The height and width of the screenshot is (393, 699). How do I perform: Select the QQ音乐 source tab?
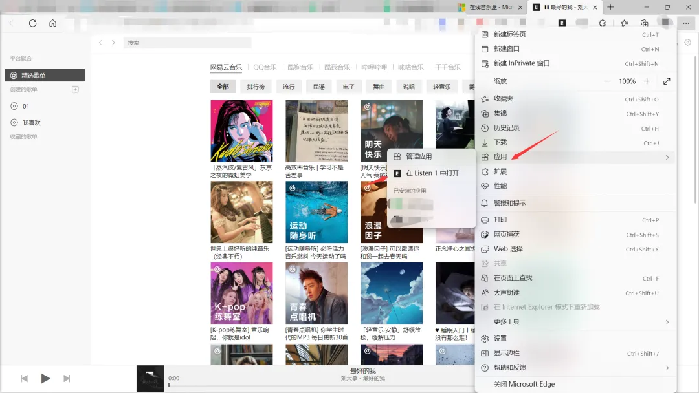tap(265, 67)
